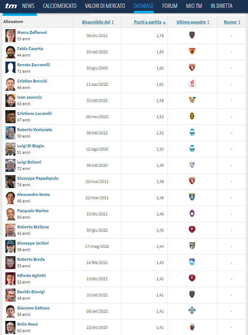Open Cristiano Lucarelli's profile link
248x335 pixels.
click(34, 113)
